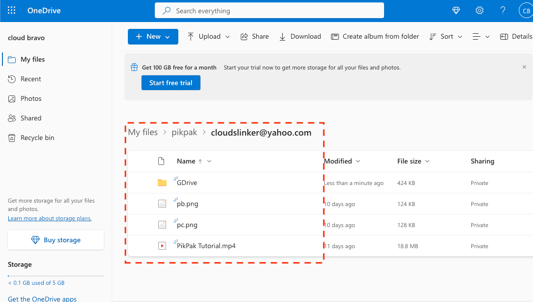Navigate to pikpak in the breadcrumb
This screenshot has height=302, width=533.
click(184, 132)
